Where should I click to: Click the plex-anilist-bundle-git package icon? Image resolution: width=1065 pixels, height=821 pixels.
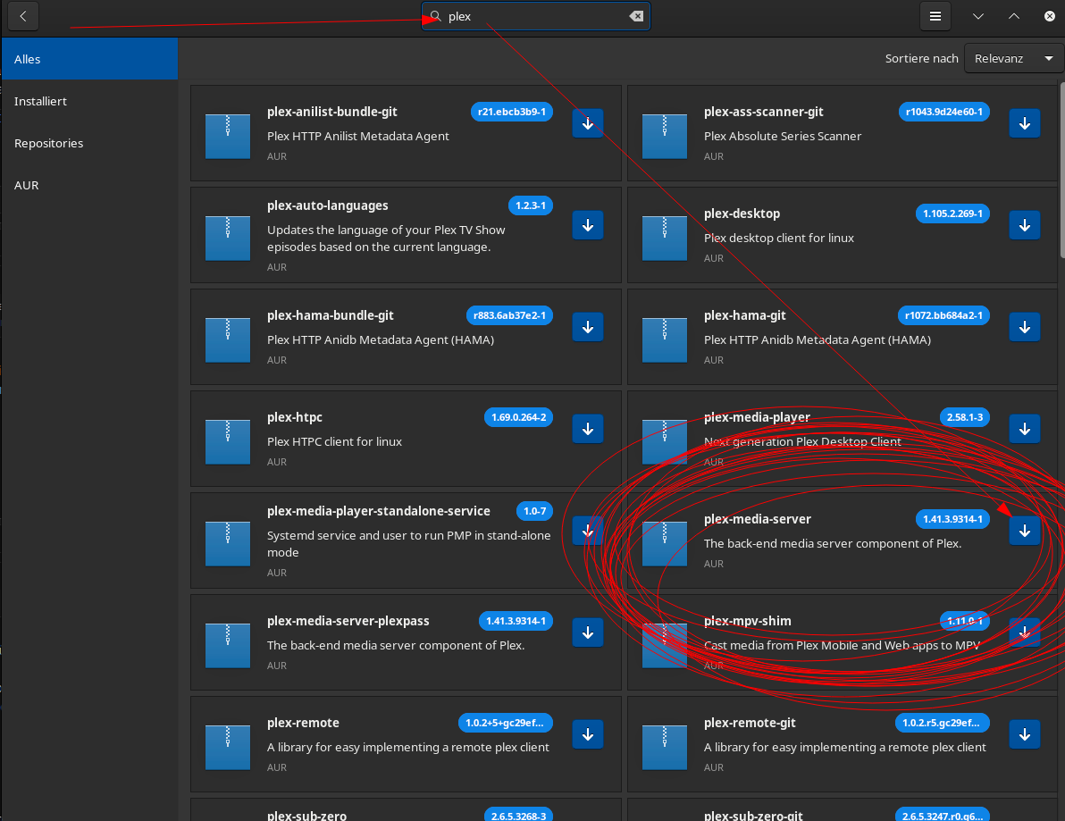click(x=228, y=136)
